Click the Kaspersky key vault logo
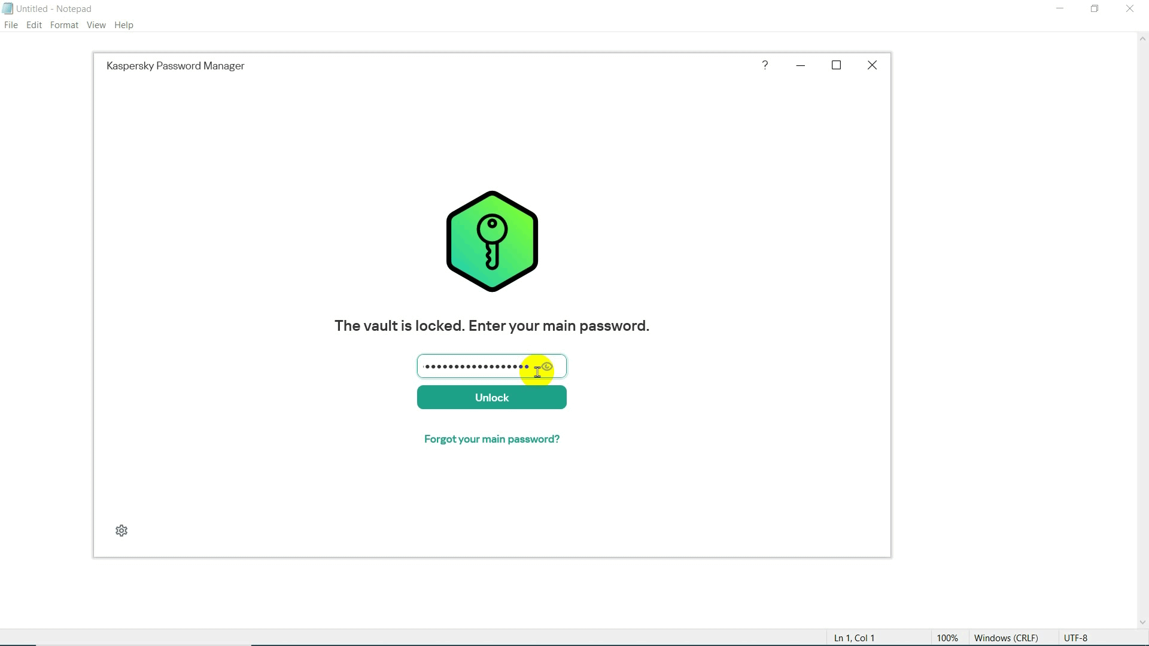Screen dimensions: 1149x646 pyautogui.click(x=491, y=241)
